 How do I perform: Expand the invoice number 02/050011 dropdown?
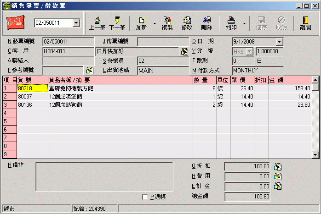(76, 23)
